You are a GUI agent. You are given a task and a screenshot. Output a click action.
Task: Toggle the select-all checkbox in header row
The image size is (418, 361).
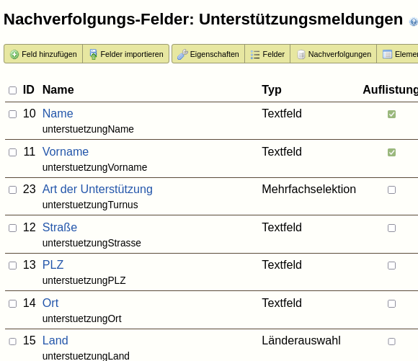coord(12,90)
